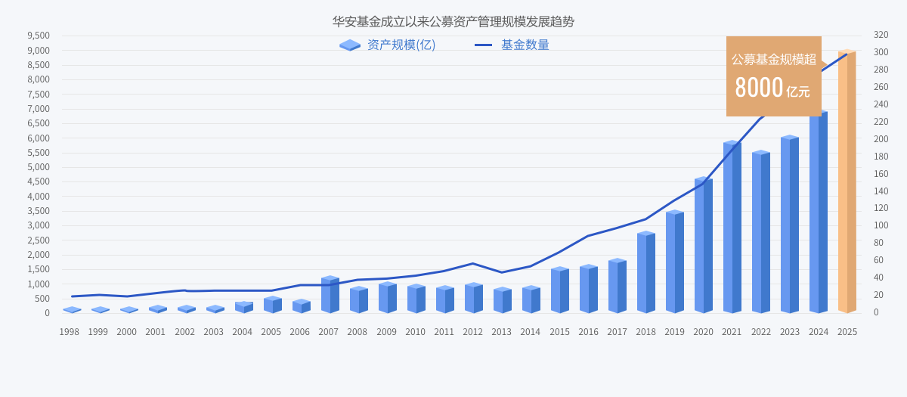Click the 2015 blue bar
907x397 pixels.
560,290
